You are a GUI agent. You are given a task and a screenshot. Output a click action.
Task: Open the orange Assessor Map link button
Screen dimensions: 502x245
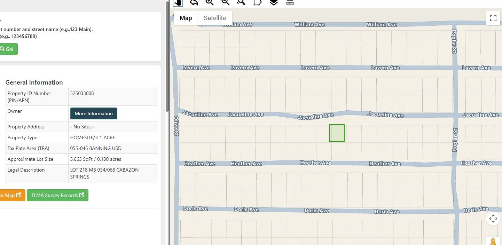[x=13, y=195]
